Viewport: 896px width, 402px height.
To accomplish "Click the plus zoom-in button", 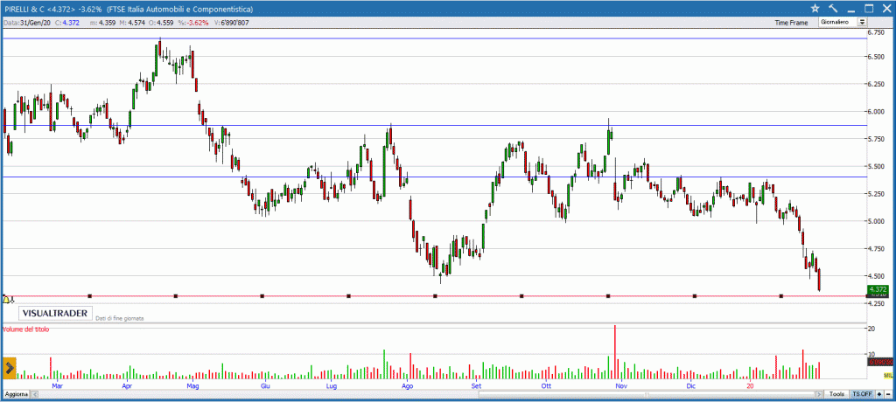I will tap(879, 394).
